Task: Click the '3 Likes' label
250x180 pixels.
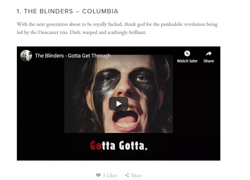Action: (110, 175)
